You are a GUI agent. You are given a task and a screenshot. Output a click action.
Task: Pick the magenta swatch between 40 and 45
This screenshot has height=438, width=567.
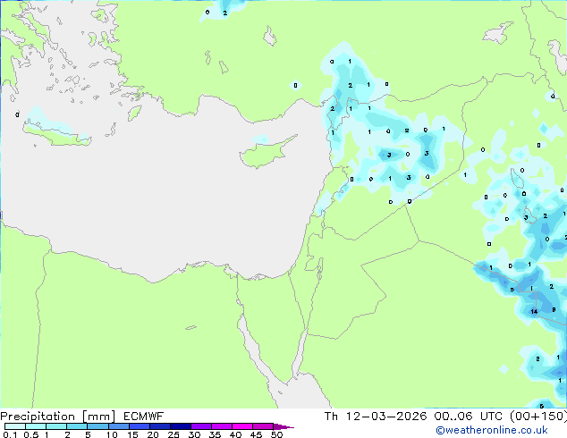point(242,426)
